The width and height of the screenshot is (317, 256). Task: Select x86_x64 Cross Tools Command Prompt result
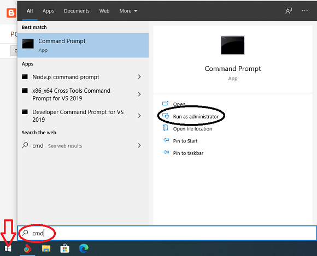[83, 94]
